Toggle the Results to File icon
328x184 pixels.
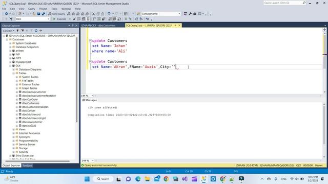pyautogui.click(x=119, y=19)
